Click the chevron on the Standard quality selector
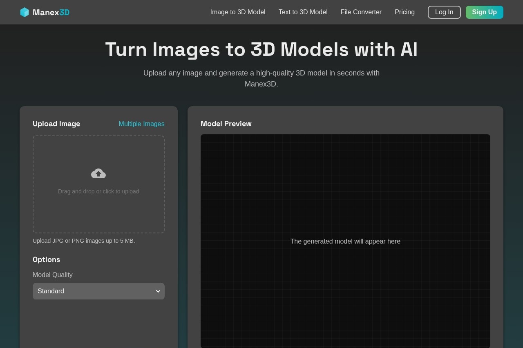The height and width of the screenshot is (348, 523). [158, 291]
